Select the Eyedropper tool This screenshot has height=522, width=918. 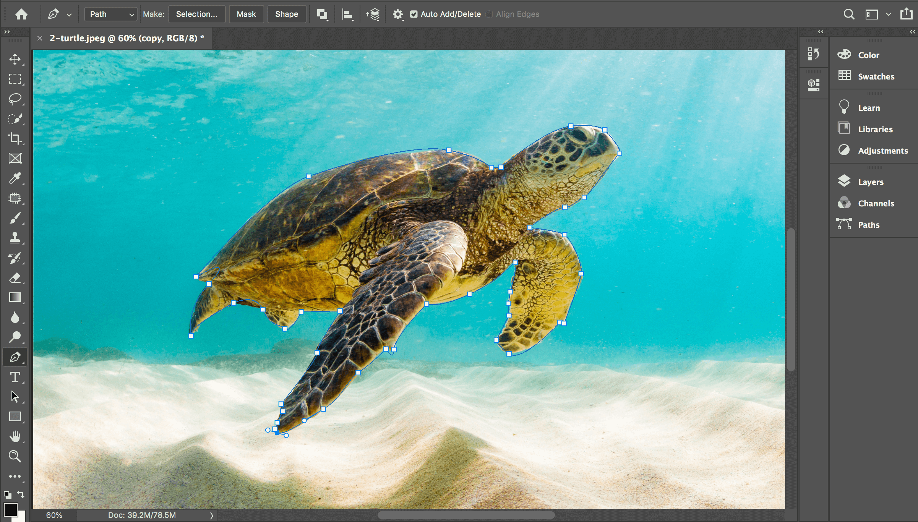coord(15,178)
